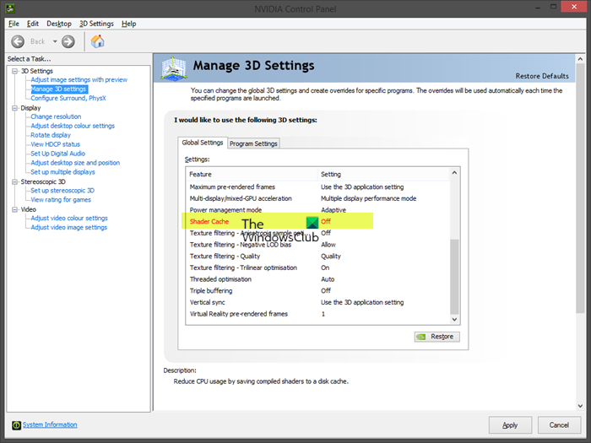Click the Forward arrow navigation icon
The width and height of the screenshot is (591, 443).
click(68, 41)
